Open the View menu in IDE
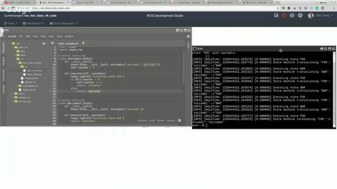 [43, 36]
